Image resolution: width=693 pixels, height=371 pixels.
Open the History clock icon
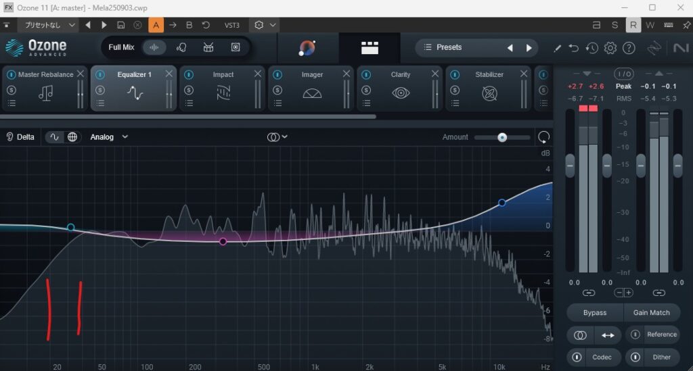(591, 48)
